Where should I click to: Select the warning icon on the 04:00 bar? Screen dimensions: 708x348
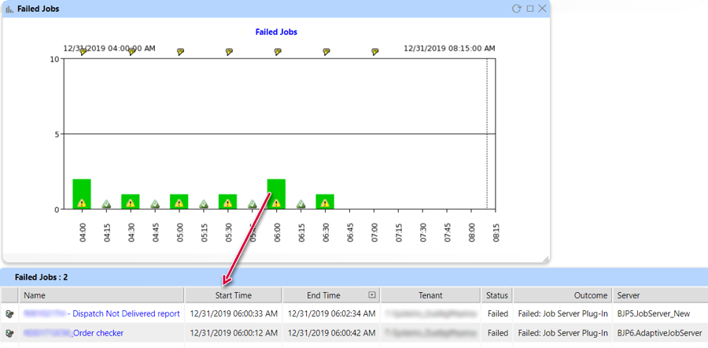point(82,203)
